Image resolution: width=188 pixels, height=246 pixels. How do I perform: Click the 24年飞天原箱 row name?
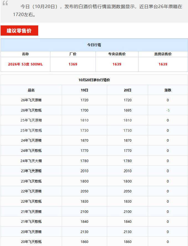(31, 141)
